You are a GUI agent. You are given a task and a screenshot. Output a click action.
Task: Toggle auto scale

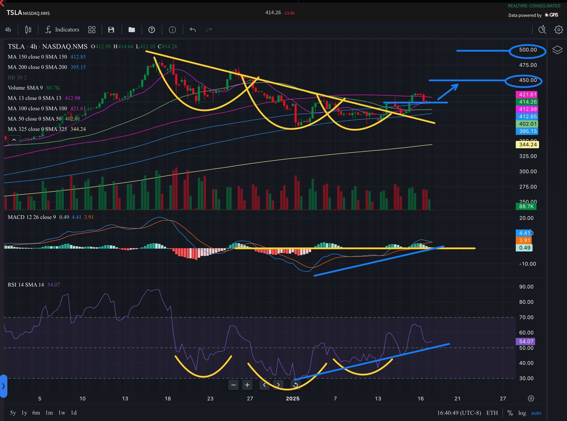click(536, 413)
